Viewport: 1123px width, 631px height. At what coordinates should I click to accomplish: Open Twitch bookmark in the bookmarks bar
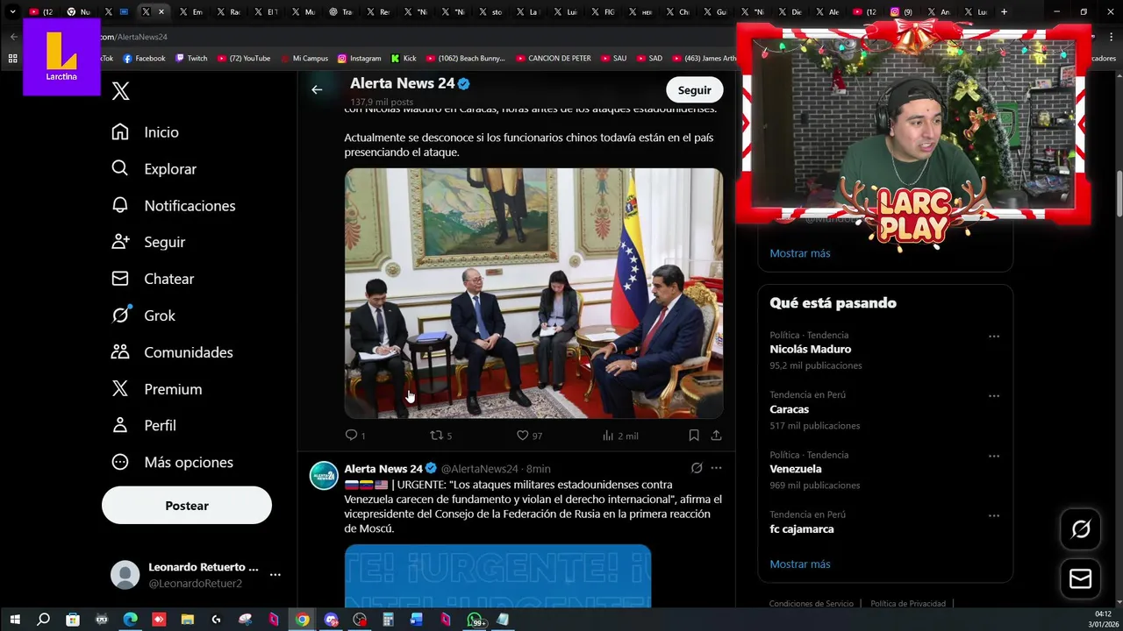coord(191,59)
